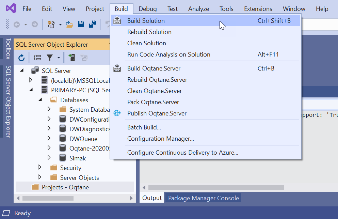Open the navigate backward history dropdown

[26, 25]
